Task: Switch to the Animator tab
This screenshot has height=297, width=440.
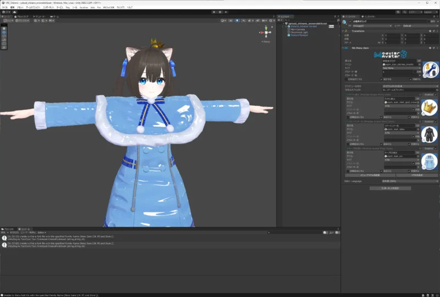Action: coord(40,16)
